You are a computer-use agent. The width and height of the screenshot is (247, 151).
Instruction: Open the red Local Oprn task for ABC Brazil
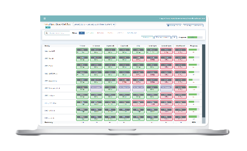(x=152, y=59)
